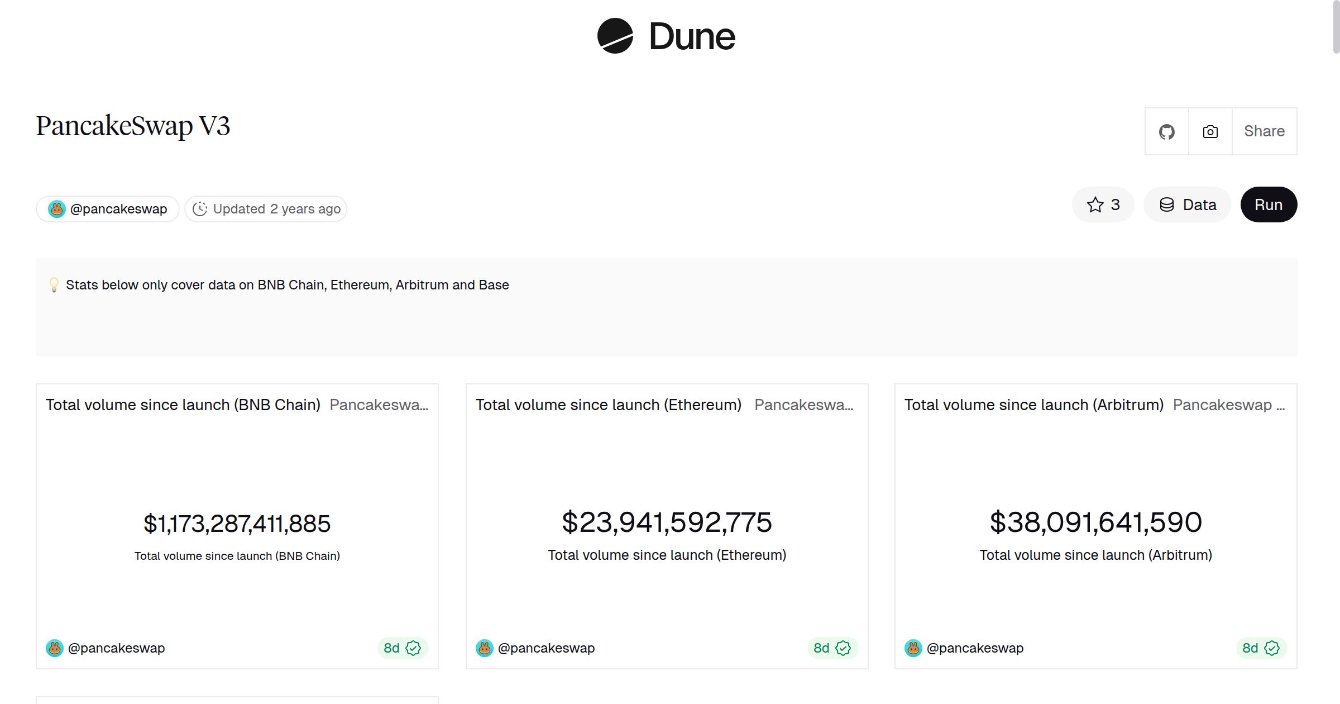The image size is (1340, 704).
Task: Click the verified badge on BNB Chain card
Action: (413, 648)
